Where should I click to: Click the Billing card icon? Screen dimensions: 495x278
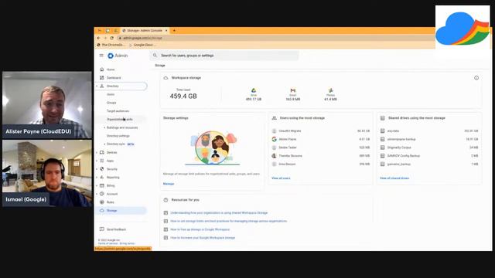coord(101,185)
